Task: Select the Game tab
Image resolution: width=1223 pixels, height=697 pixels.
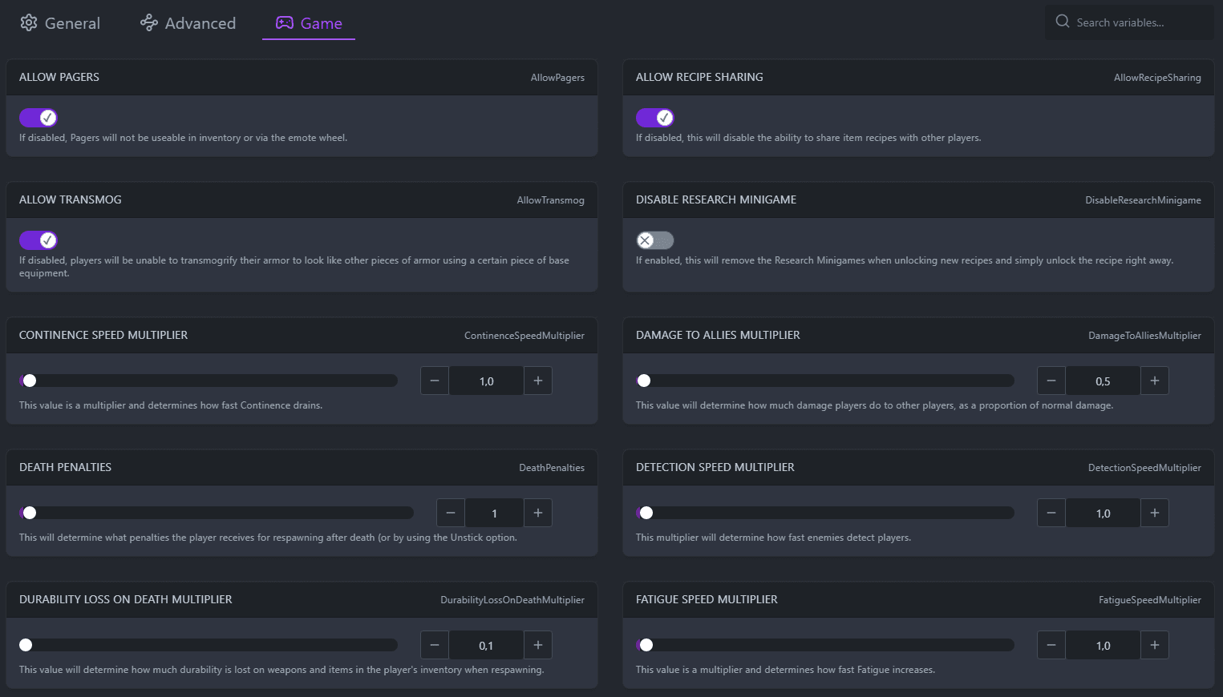Action: (x=309, y=23)
